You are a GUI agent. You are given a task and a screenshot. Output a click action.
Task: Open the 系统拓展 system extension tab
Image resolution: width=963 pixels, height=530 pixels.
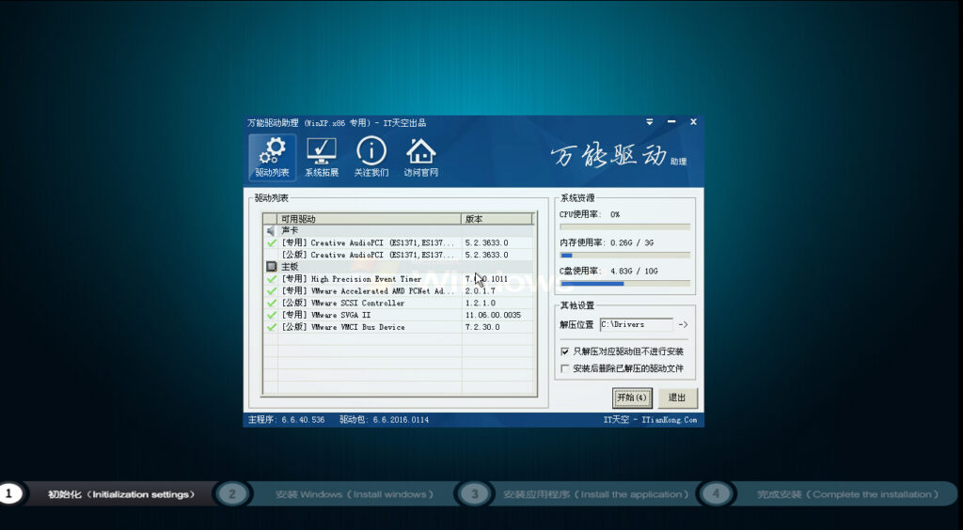322,158
